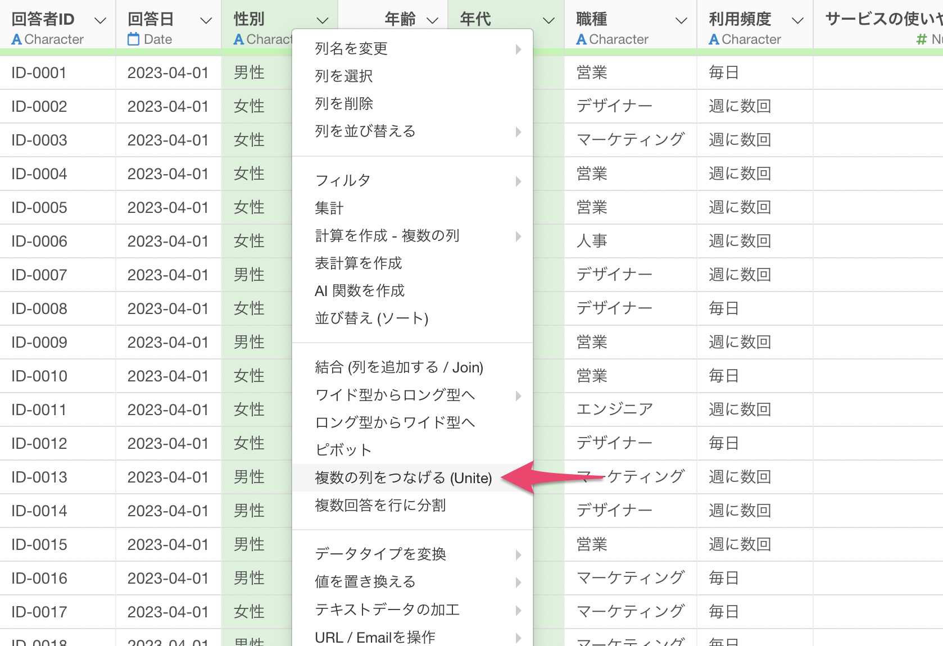Screen dimensions: 943x646
Task: Click 営業 cell in row ID-0001
Action: coord(631,73)
